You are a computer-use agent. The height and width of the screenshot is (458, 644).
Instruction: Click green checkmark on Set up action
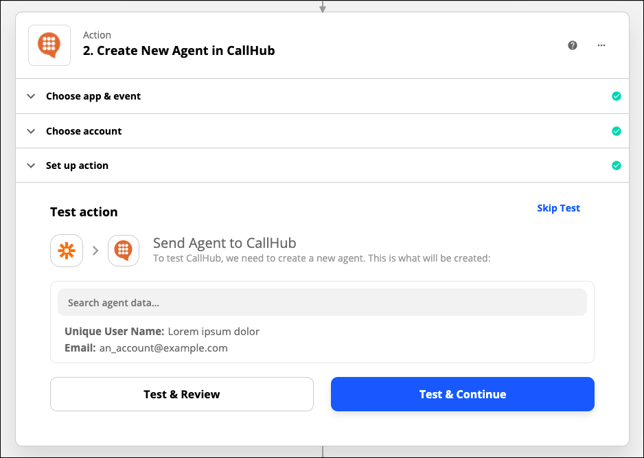tap(616, 165)
